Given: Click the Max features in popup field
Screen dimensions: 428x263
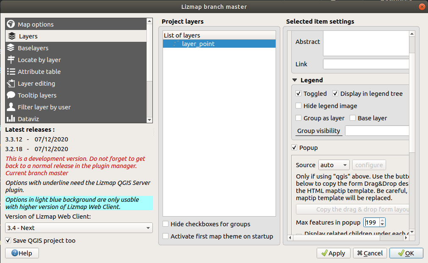Looking at the screenshot, I should (x=372, y=222).
